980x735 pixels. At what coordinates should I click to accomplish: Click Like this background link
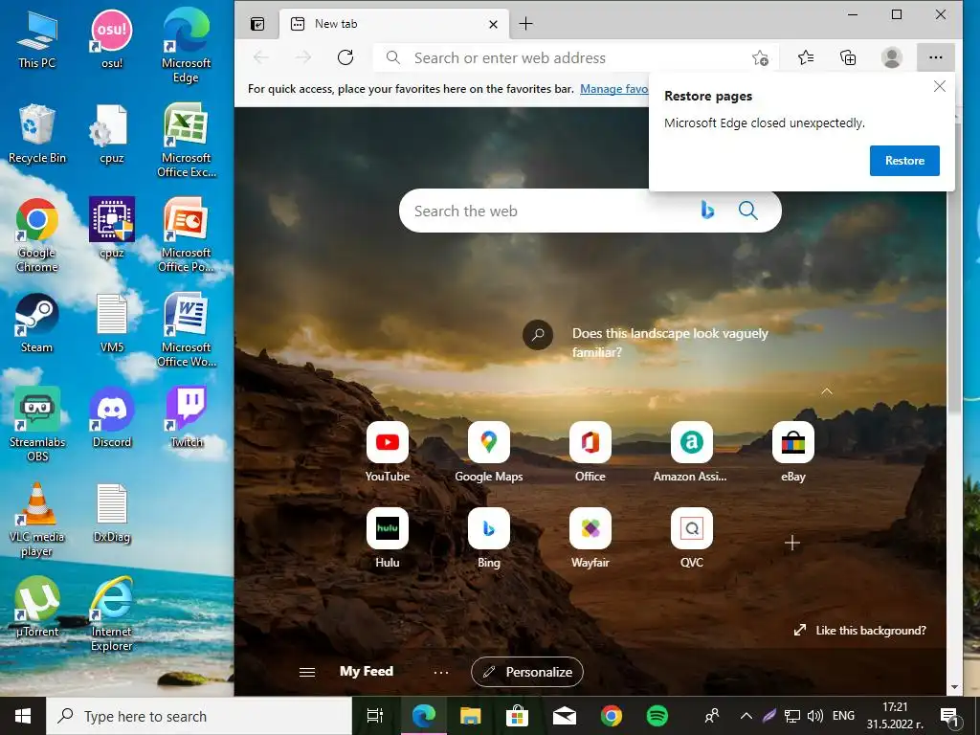click(860, 630)
